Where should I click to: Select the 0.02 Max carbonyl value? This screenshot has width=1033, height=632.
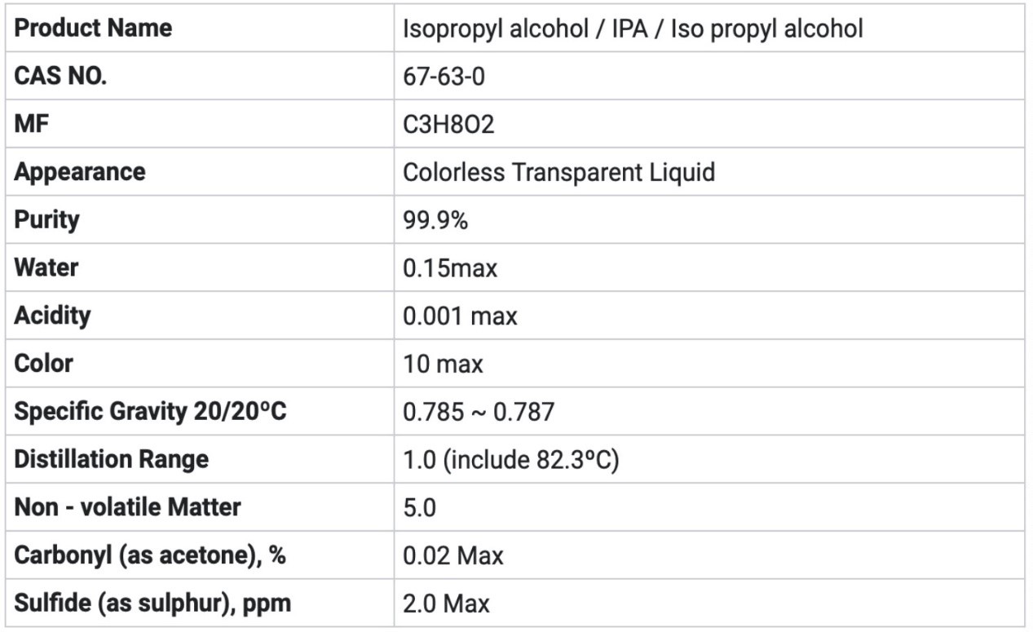pos(453,556)
